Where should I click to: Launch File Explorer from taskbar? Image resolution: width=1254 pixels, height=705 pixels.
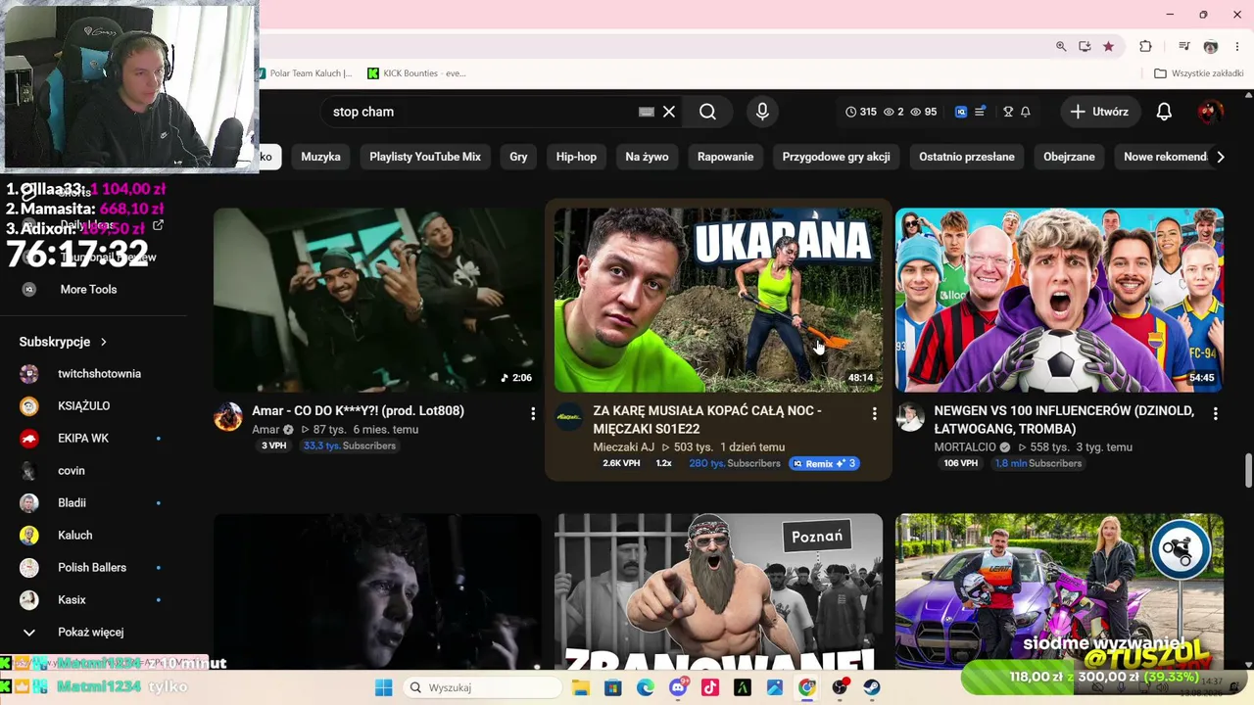coord(580,687)
